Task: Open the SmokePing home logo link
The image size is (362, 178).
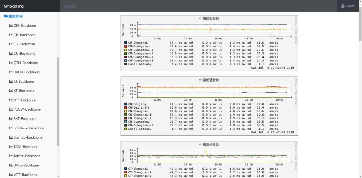Action: pyautogui.click(x=14, y=6)
